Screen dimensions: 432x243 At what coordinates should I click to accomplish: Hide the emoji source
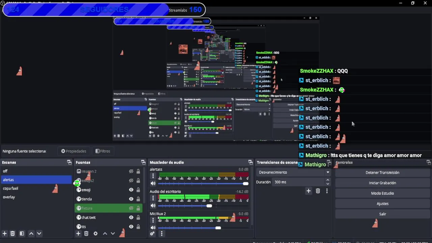[131, 190]
